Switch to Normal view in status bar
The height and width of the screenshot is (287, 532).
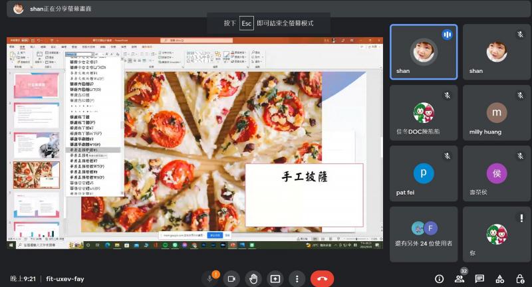(x=315, y=239)
